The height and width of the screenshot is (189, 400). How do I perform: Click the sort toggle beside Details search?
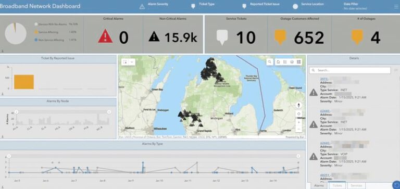tap(396, 70)
